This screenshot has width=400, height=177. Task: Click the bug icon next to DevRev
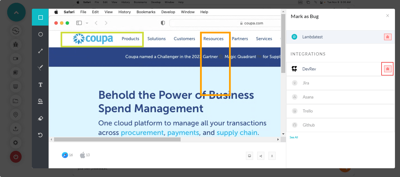click(x=387, y=69)
